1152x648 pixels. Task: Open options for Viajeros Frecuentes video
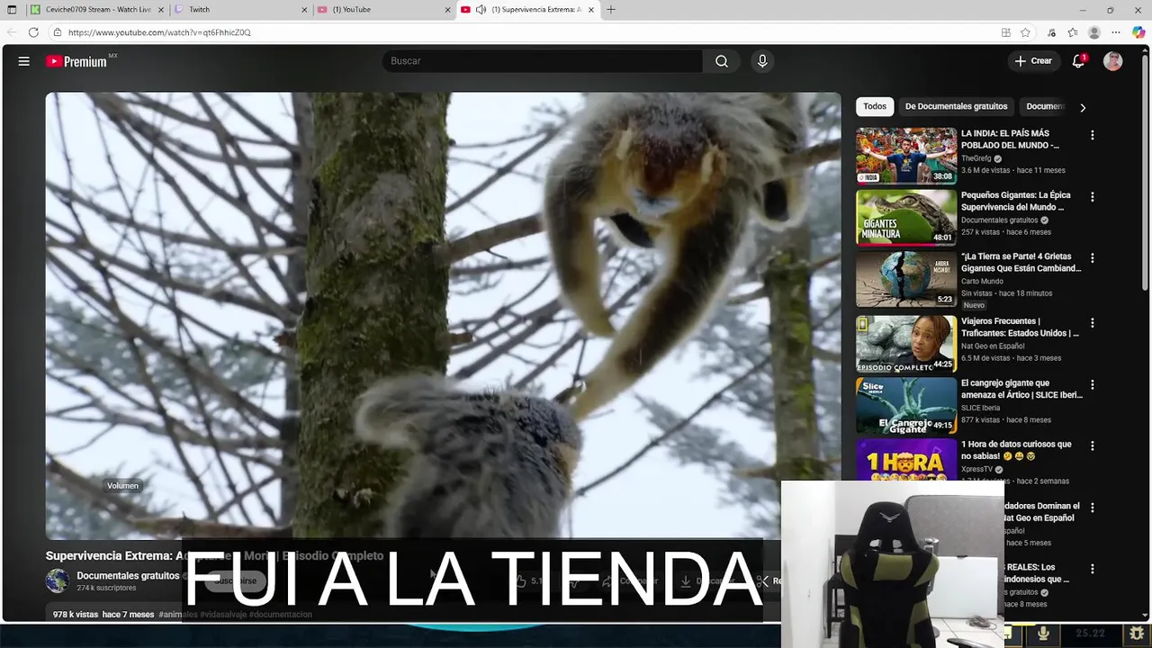tap(1093, 322)
